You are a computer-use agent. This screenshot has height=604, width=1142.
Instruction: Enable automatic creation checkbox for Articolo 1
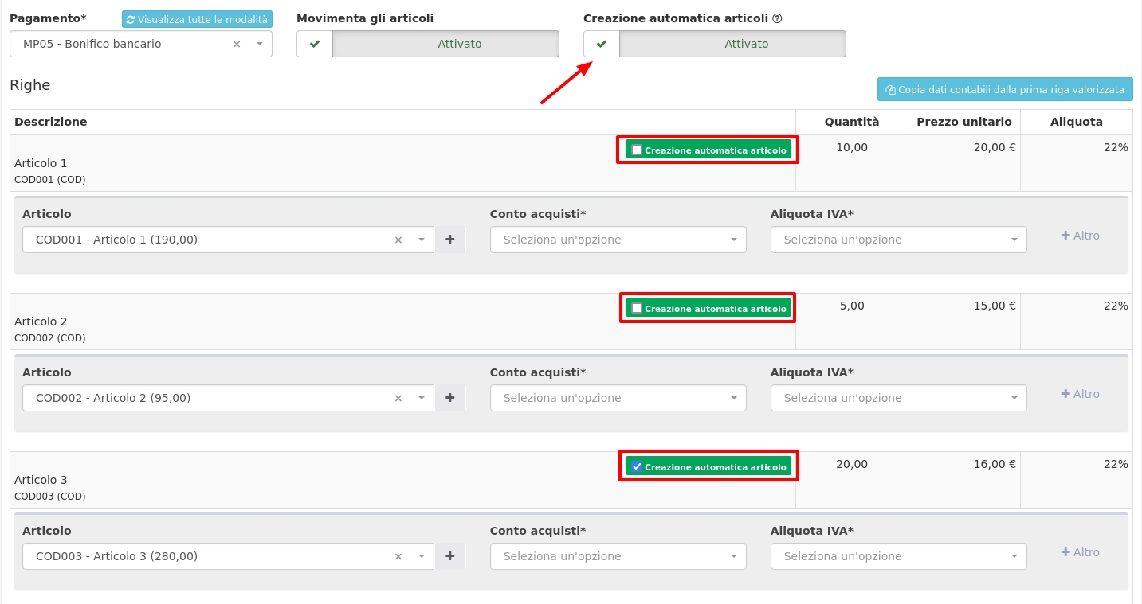(637, 150)
